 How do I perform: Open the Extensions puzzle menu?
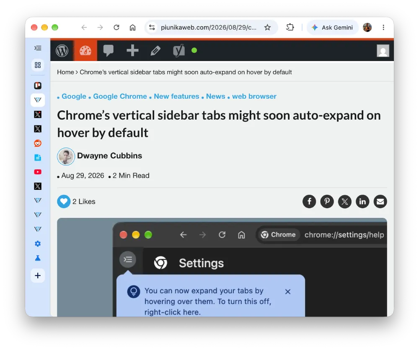(x=290, y=27)
